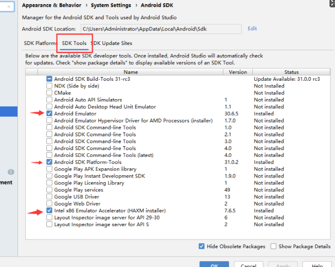This screenshot has height=267, width=335.
Task: Click the gray notification badge in sidebar
Action: (11, 172)
